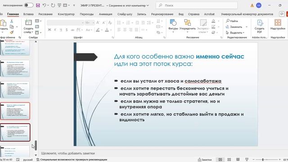The width and height of the screenshot is (288, 162).
Task: Click the Заменить replace button
Action: (x=234, y=27)
